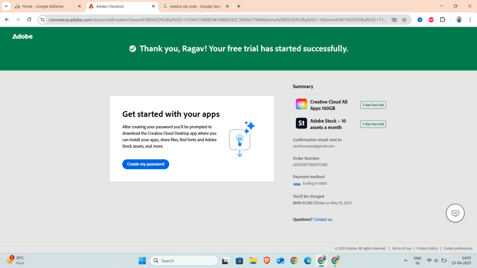Viewport: 477px width, 268px height.
Task: Go back to previous page
Action: (7, 20)
